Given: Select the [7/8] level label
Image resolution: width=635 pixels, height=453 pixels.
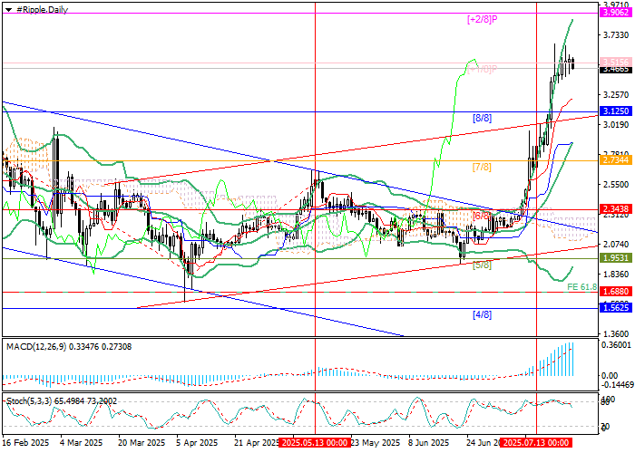Looking at the screenshot, I should (482, 167).
